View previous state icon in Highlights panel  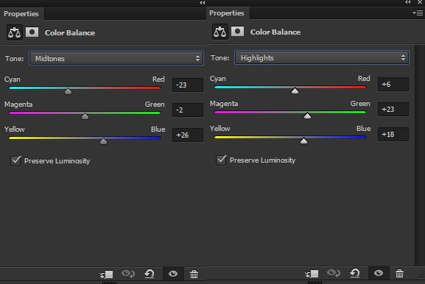coord(334,273)
